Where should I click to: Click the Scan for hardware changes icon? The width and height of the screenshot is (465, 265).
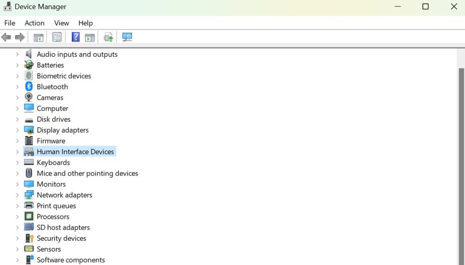[127, 37]
